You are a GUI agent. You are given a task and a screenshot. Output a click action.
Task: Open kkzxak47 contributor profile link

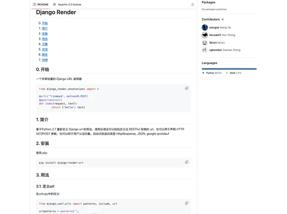222,35
